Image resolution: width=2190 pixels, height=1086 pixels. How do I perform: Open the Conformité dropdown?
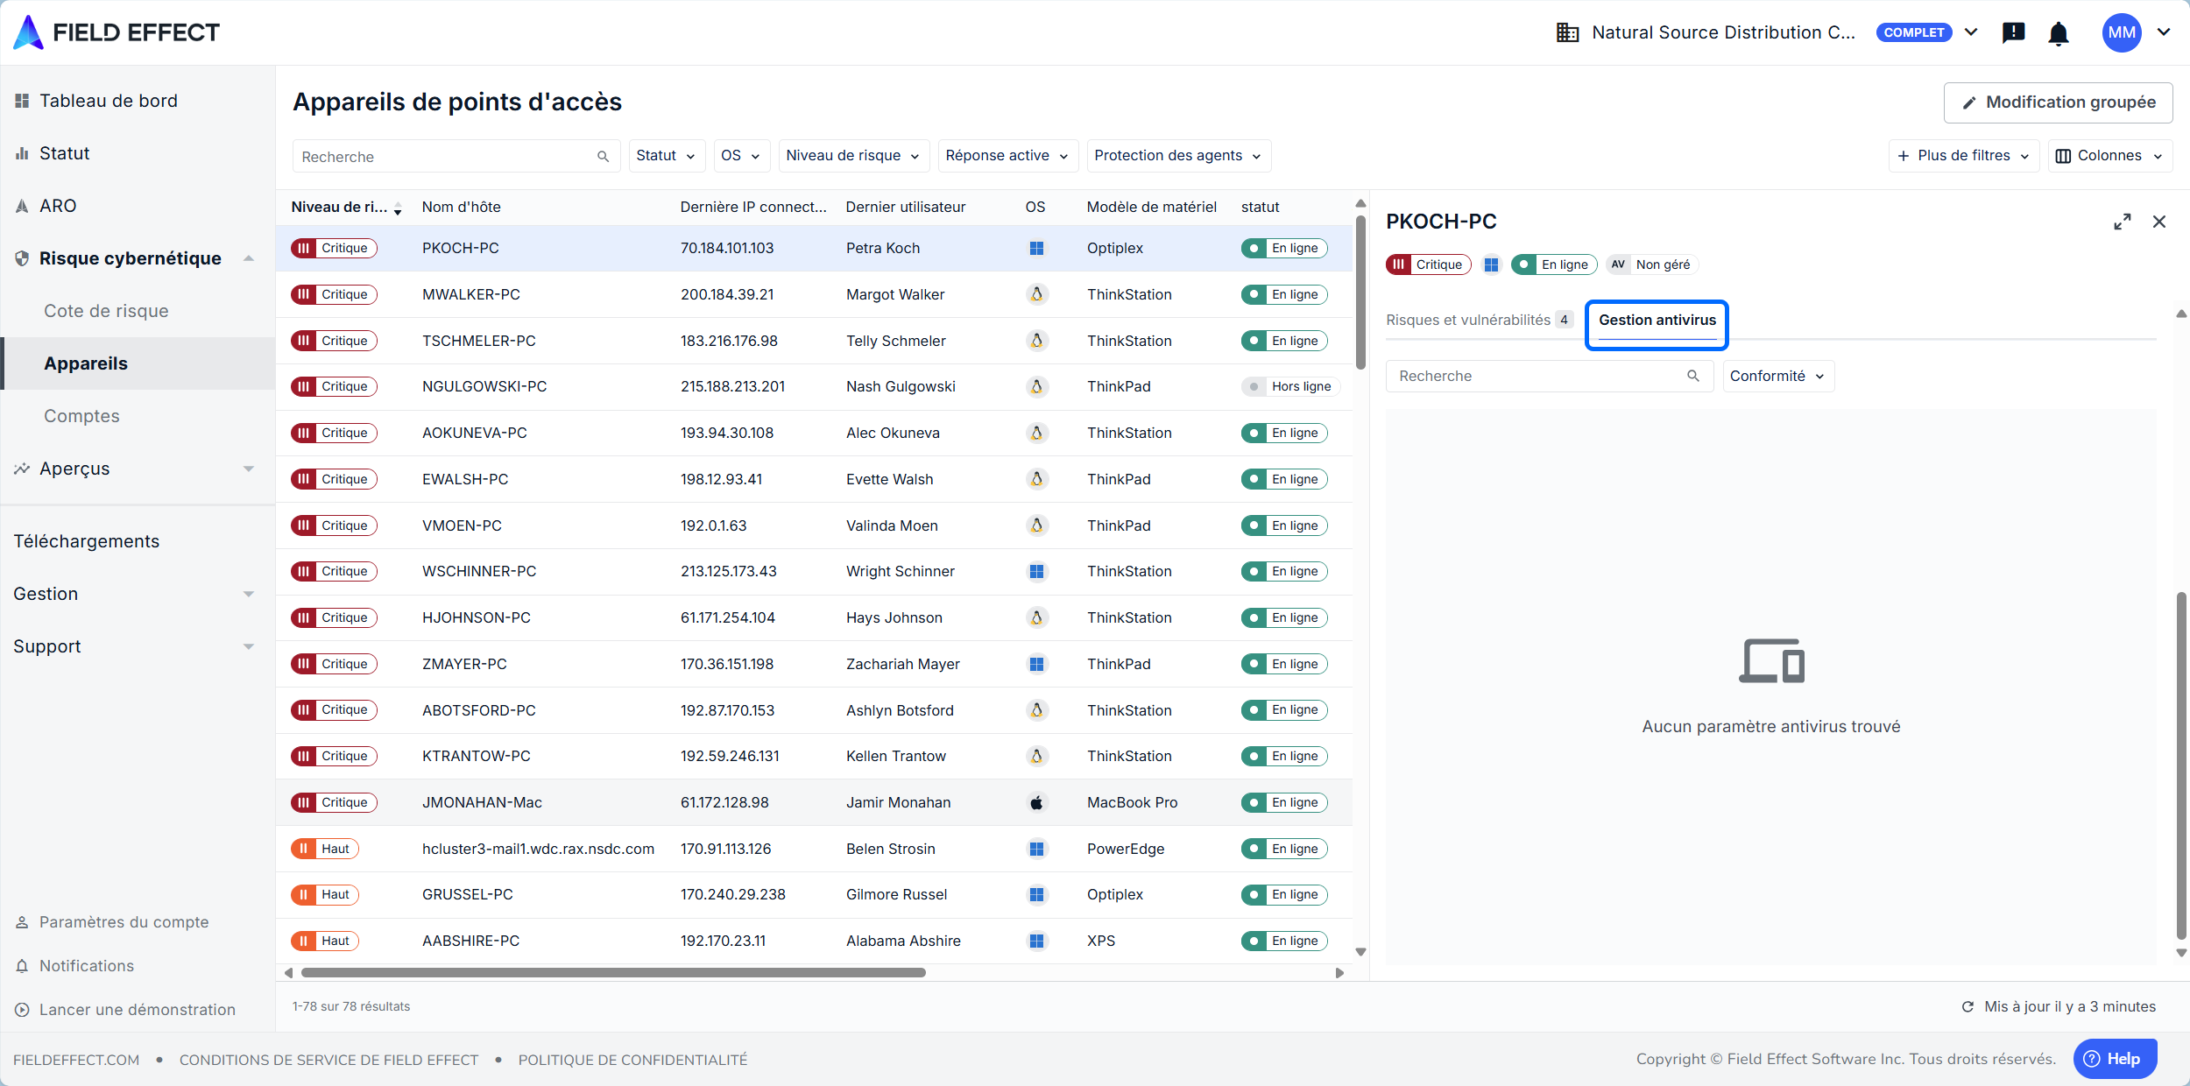click(x=1777, y=376)
